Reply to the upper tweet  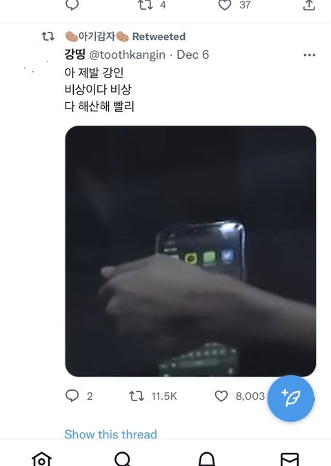[x=72, y=4]
